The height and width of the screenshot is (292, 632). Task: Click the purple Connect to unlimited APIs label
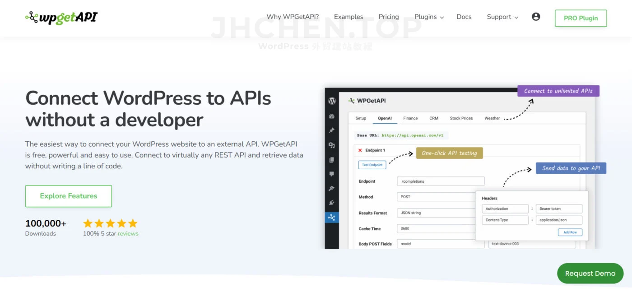[x=558, y=91]
